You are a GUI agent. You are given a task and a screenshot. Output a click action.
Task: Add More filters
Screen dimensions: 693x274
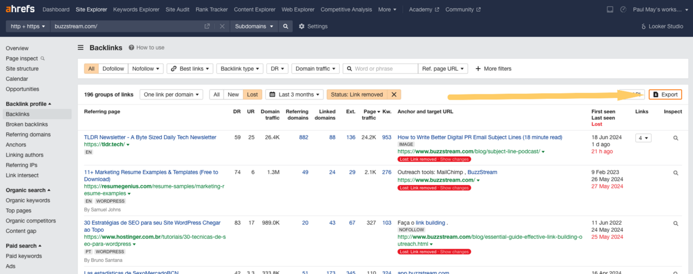pos(493,69)
